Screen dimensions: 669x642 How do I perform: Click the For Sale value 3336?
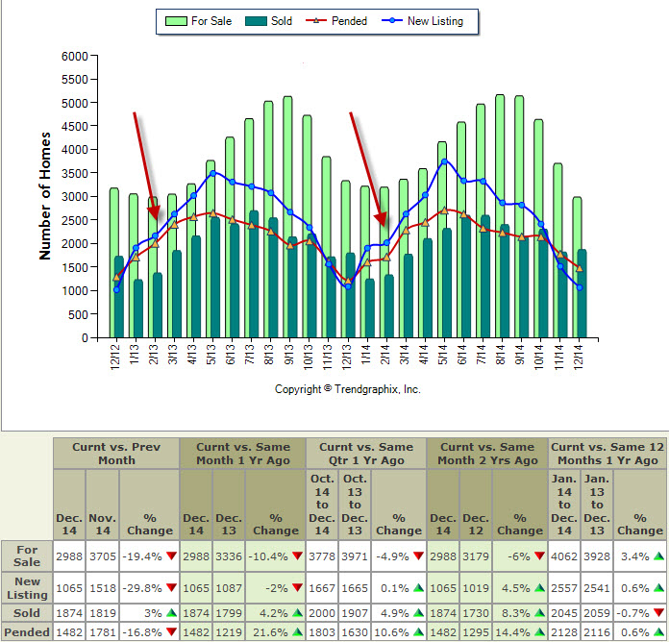[x=229, y=556]
